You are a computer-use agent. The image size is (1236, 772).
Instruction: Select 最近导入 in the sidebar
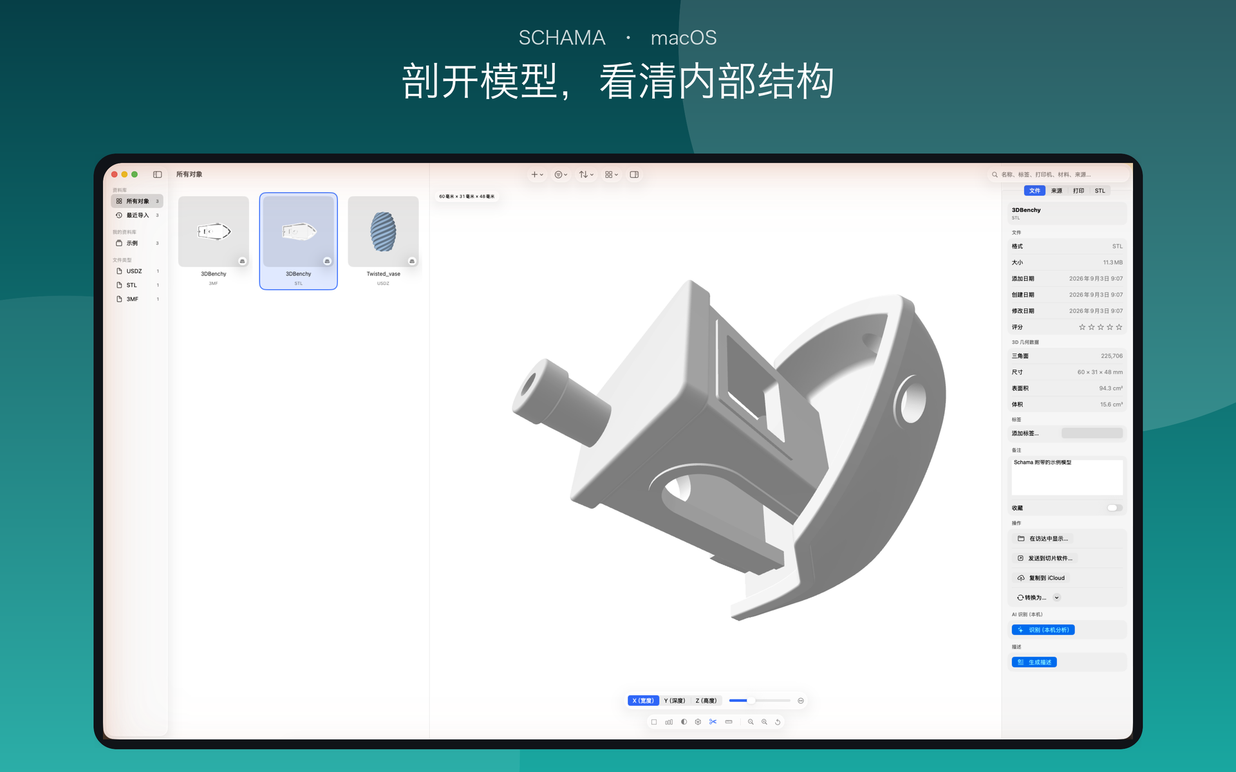(137, 216)
